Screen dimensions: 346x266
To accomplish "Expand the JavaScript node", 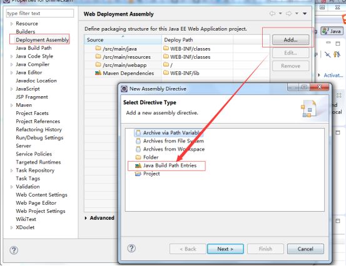I will 11,89.
